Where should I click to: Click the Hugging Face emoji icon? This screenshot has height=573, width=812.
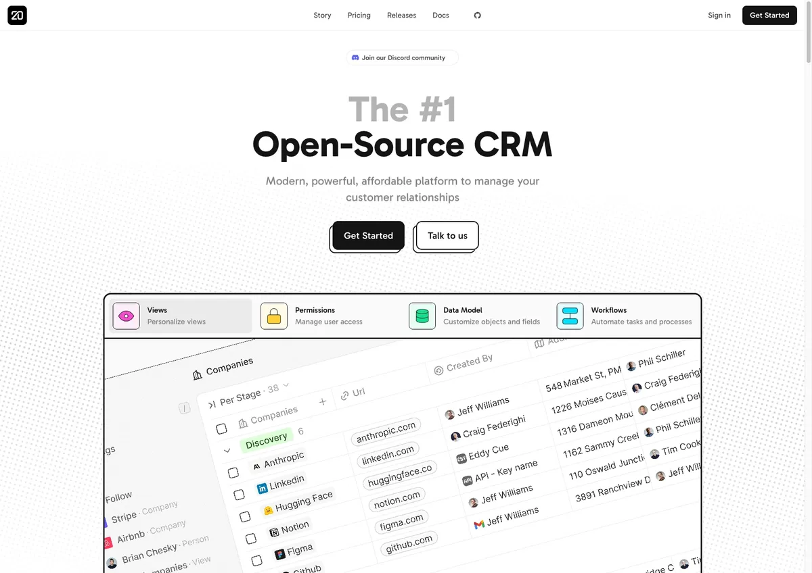[x=268, y=510]
